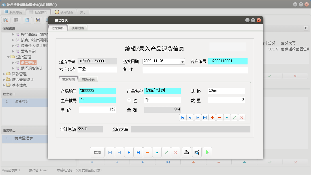Screen dimensions: 311x175
Task: Collapse the 退货管理 folder
Action: pyautogui.click(x=8, y=57)
